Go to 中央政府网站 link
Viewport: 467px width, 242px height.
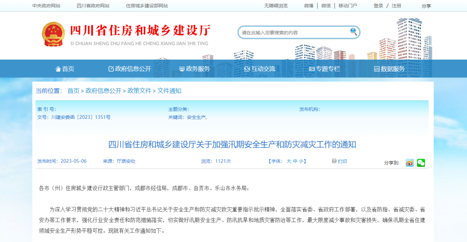46,6
